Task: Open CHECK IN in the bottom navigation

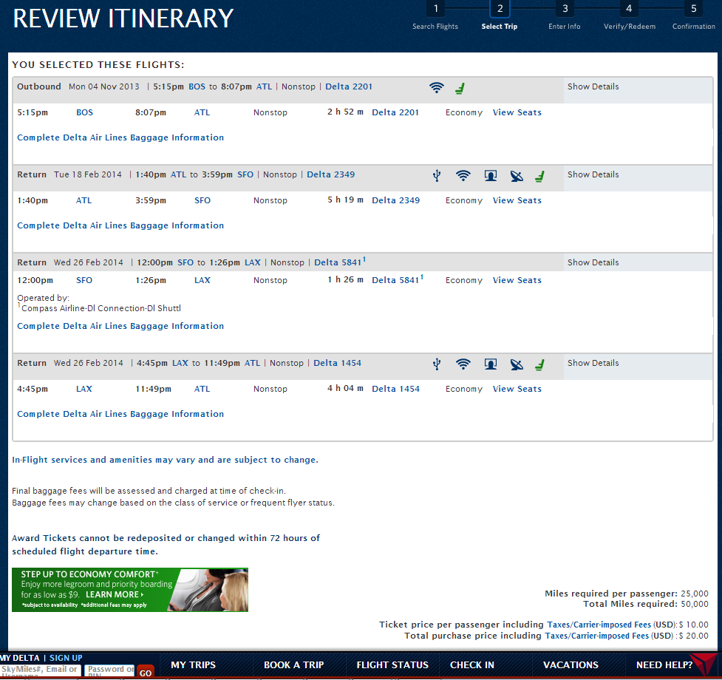Action: (x=472, y=664)
